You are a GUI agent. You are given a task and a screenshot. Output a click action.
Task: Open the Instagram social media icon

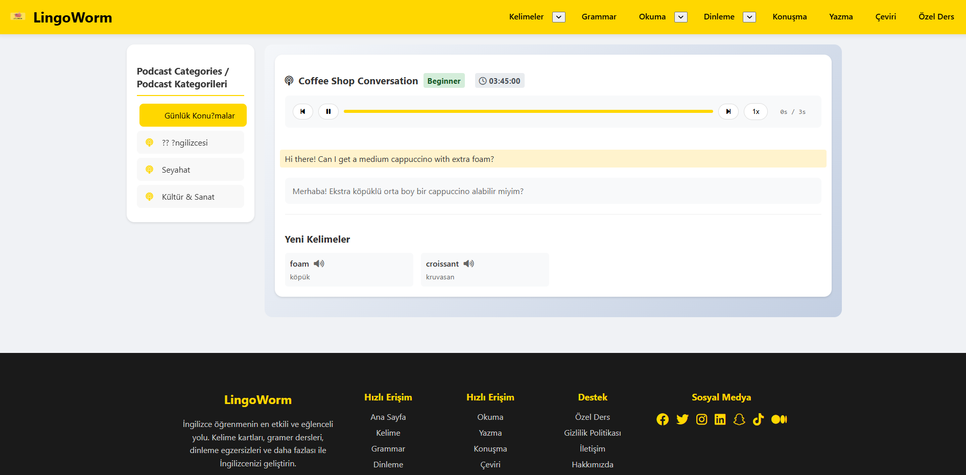701,419
